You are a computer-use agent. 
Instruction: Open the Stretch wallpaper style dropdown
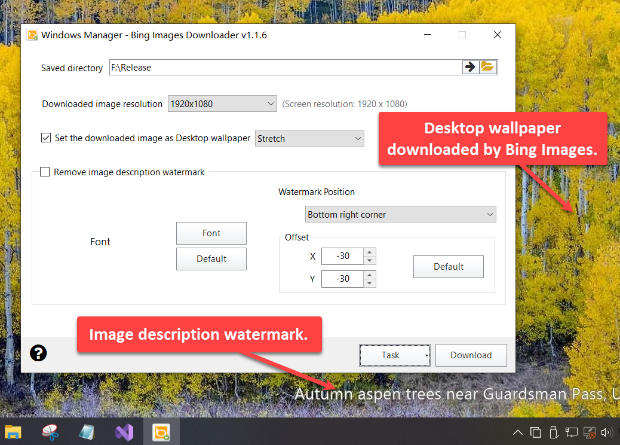309,138
